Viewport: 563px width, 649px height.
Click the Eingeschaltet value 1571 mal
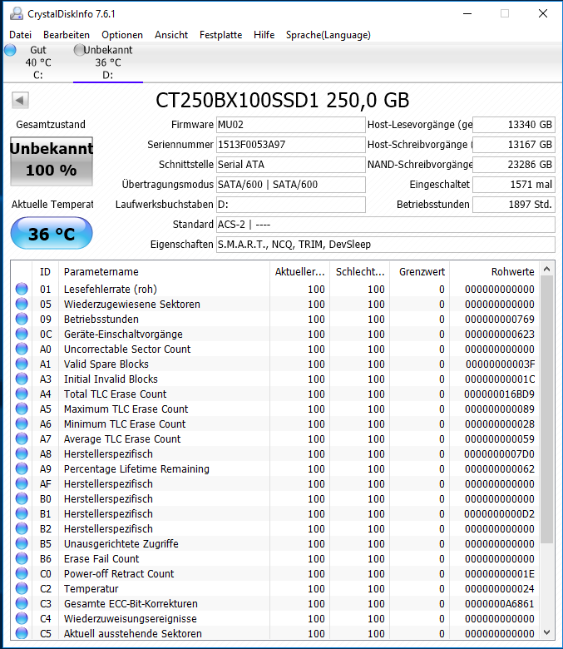point(514,184)
